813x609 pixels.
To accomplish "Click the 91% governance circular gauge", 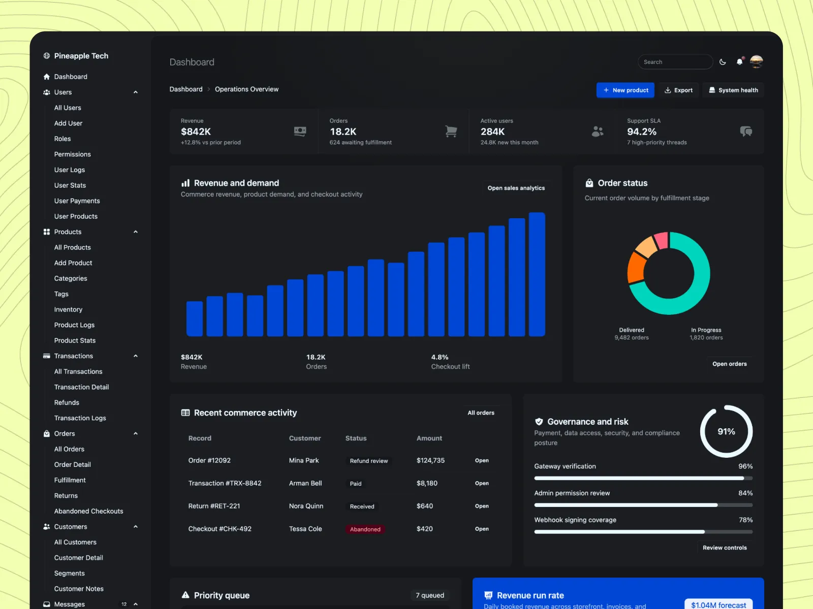I will [726, 431].
